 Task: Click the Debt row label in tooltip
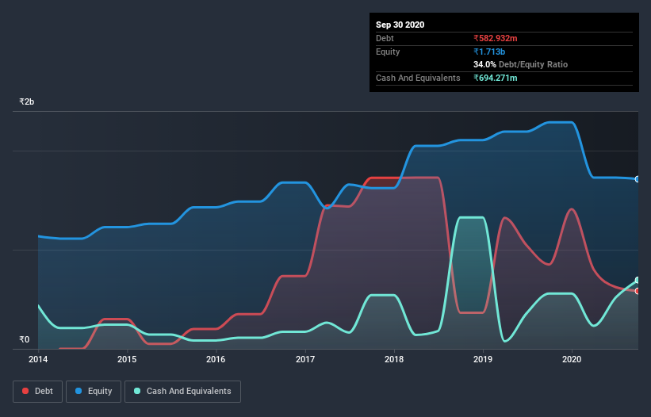(385, 38)
